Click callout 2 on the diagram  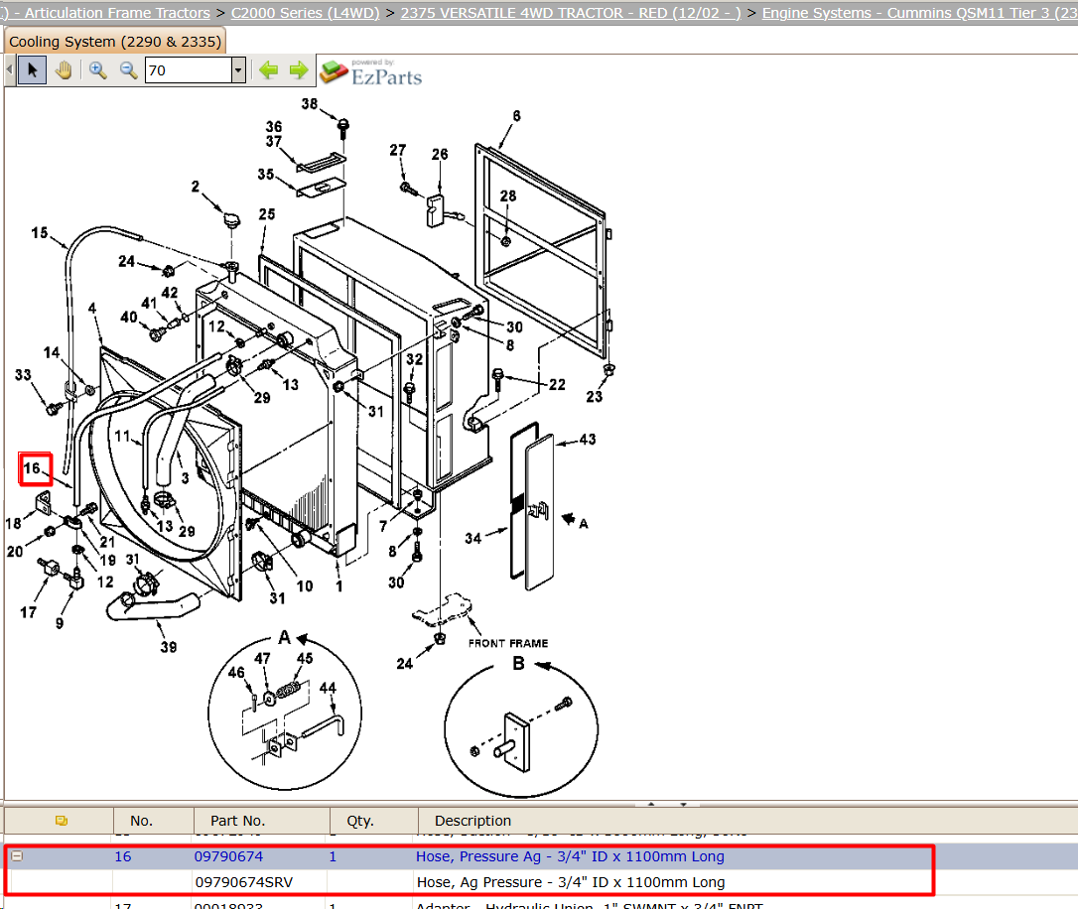pos(196,187)
